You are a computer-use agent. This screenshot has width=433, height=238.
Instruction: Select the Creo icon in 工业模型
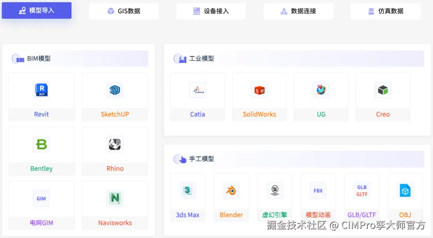tap(383, 90)
